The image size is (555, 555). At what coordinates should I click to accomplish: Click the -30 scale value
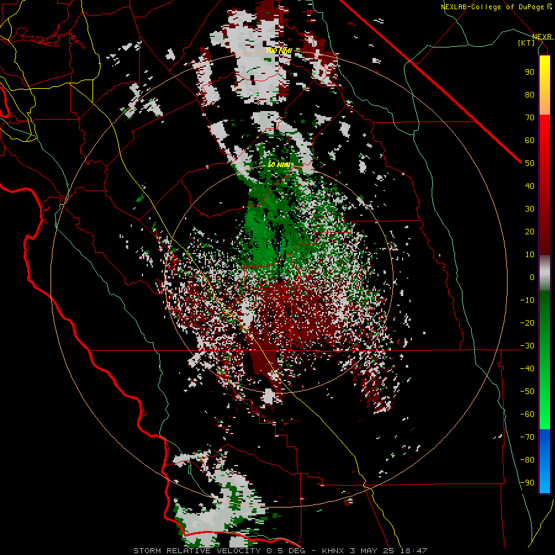click(x=527, y=346)
